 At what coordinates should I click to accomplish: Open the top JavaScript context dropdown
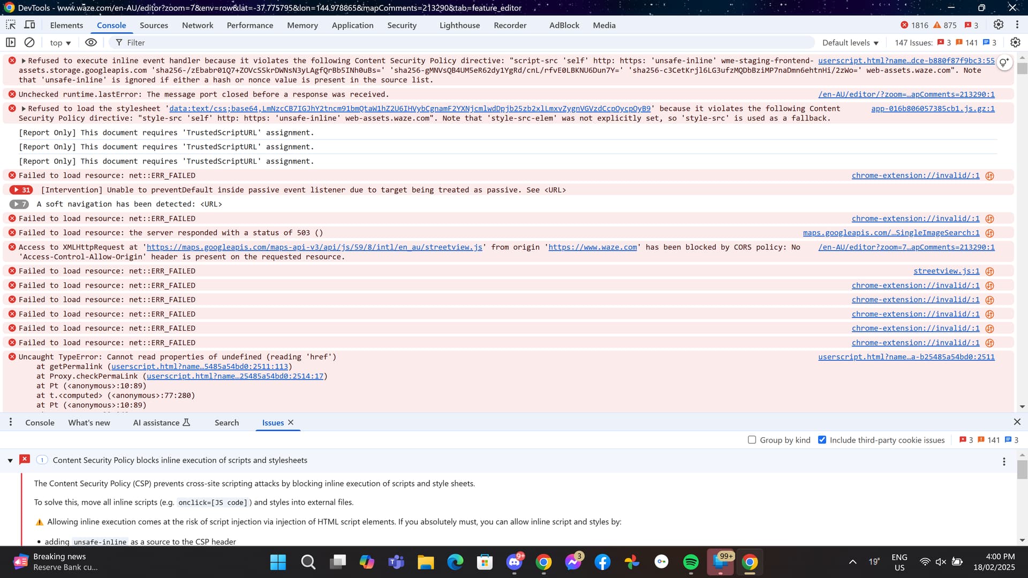point(60,43)
